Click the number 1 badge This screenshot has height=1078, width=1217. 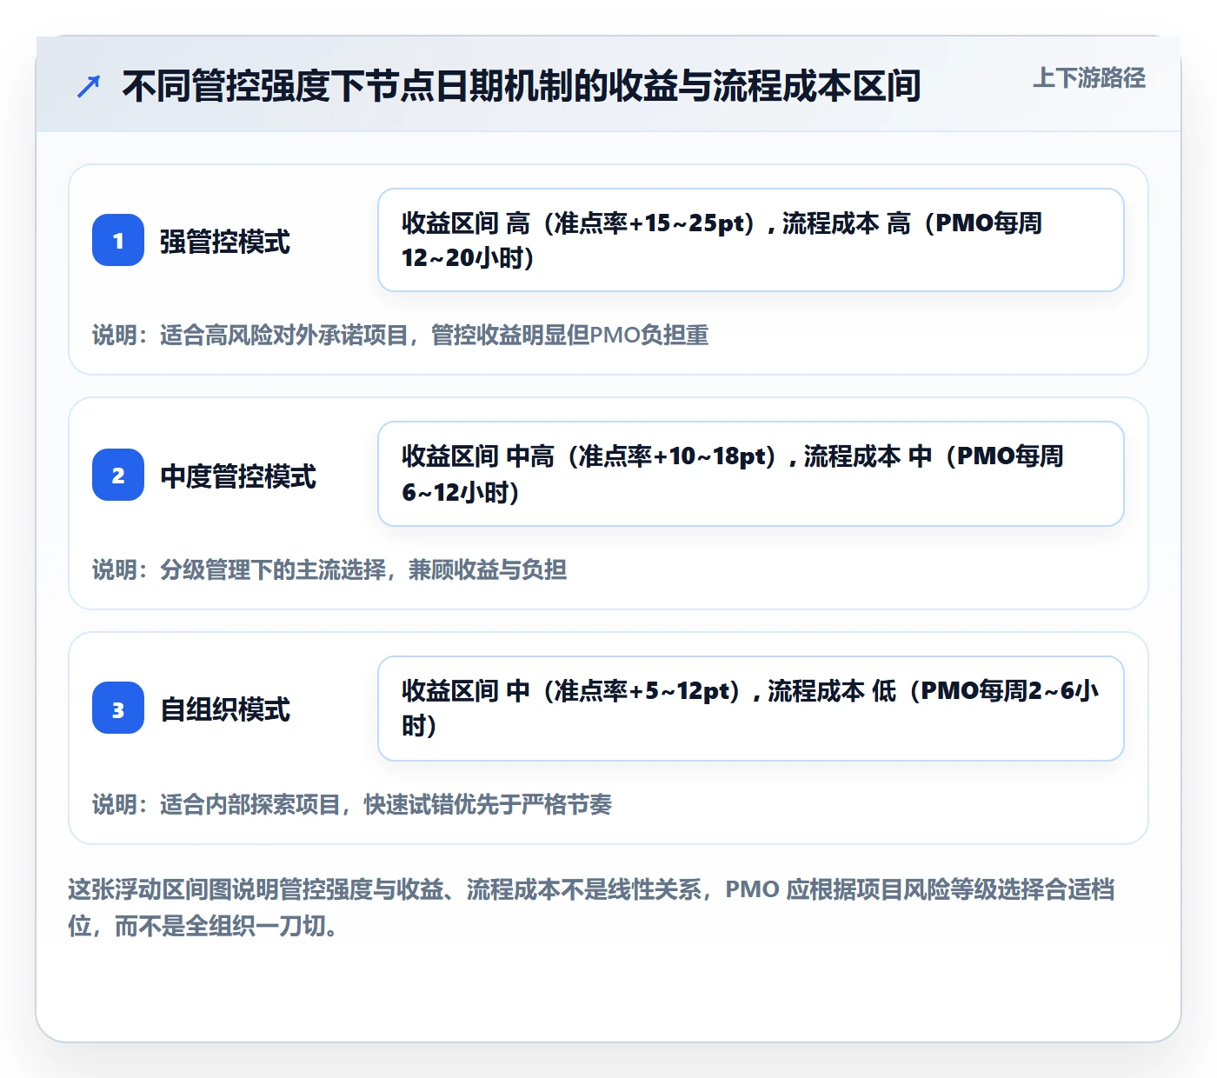118,240
